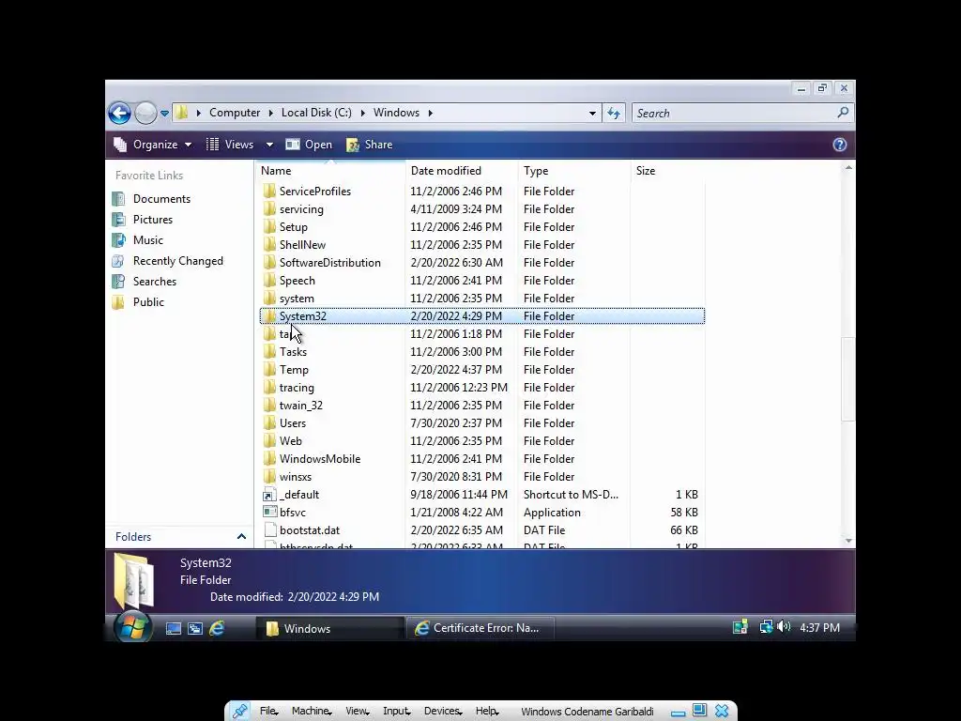The height and width of the screenshot is (721, 961).
Task: Select the twain_32 folder row
Action: 482,406
